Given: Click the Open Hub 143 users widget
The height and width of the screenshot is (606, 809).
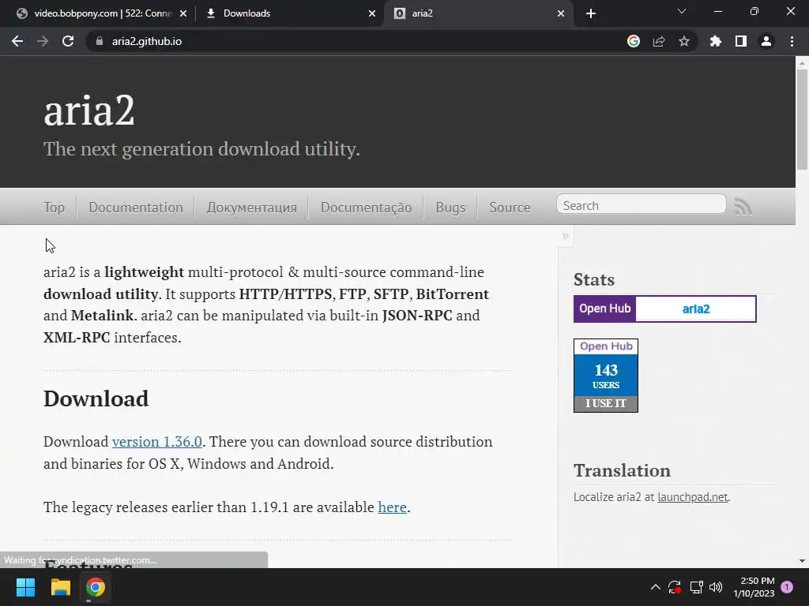Looking at the screenshot, I should point(606,375).
